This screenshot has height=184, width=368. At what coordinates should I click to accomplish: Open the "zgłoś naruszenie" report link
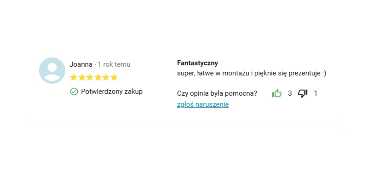(203, 104)
